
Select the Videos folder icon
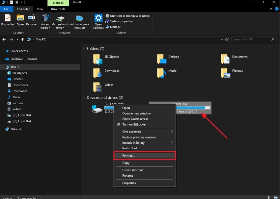(x=98, y=87)
